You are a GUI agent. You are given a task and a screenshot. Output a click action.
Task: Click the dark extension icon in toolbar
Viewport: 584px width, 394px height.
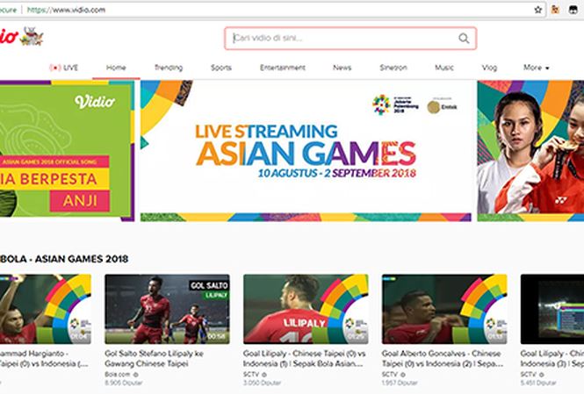573,10
